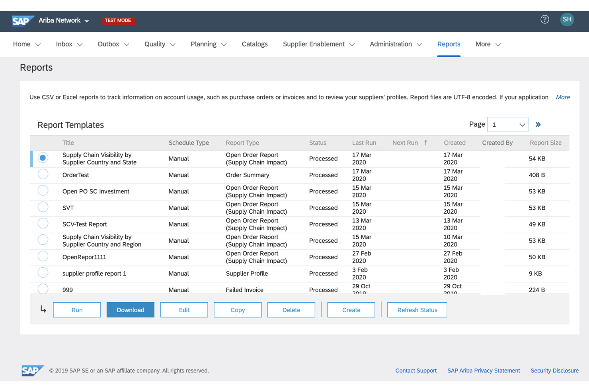
Task: Sort by the Report Size column header
Action: [x=546, y=143]
